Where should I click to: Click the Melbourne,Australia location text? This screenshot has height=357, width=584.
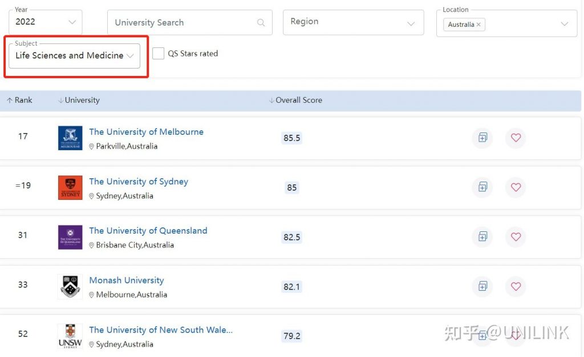[x=132, y=295]
